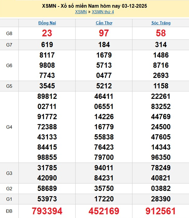Click the page title dated 03-12-2025
The width and height of the screenshot is (189, 218).
(x=94, y=6)
